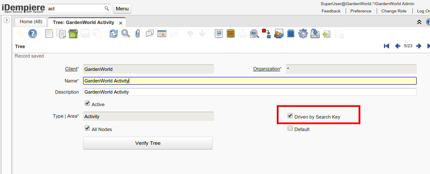Enable the Default checkbox
430x174 pixels.
coord(290,128)
